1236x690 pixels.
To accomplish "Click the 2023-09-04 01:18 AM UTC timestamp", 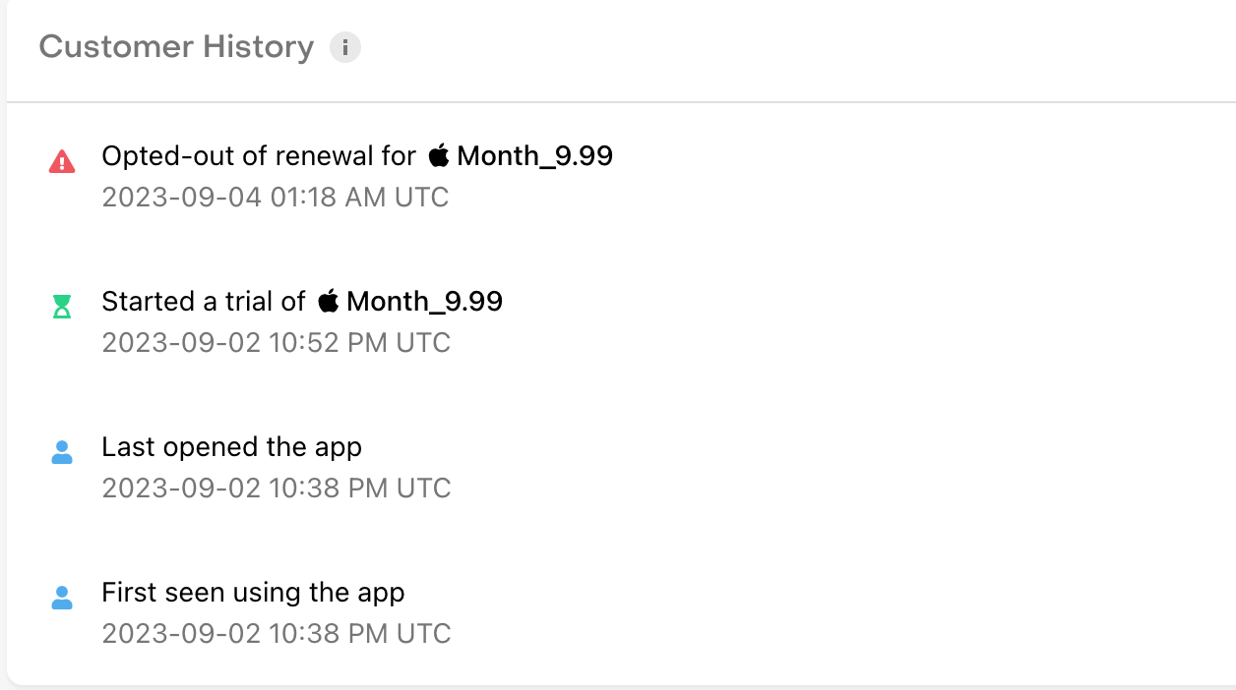I will point(276,198).
